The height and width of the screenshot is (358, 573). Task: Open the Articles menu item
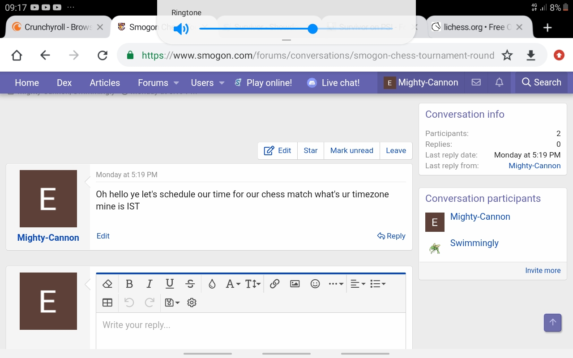click(105, 83)
